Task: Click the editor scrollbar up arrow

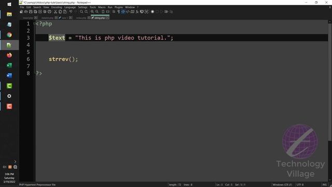Action: tap(330, 22)
